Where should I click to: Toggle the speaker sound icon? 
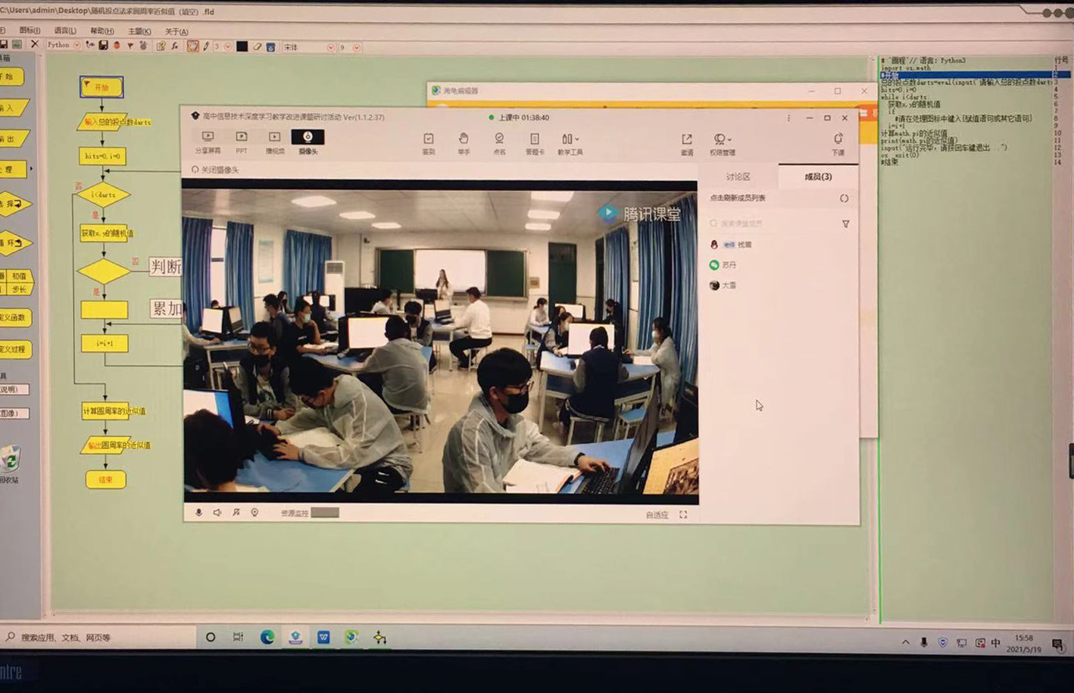point(217,513)
